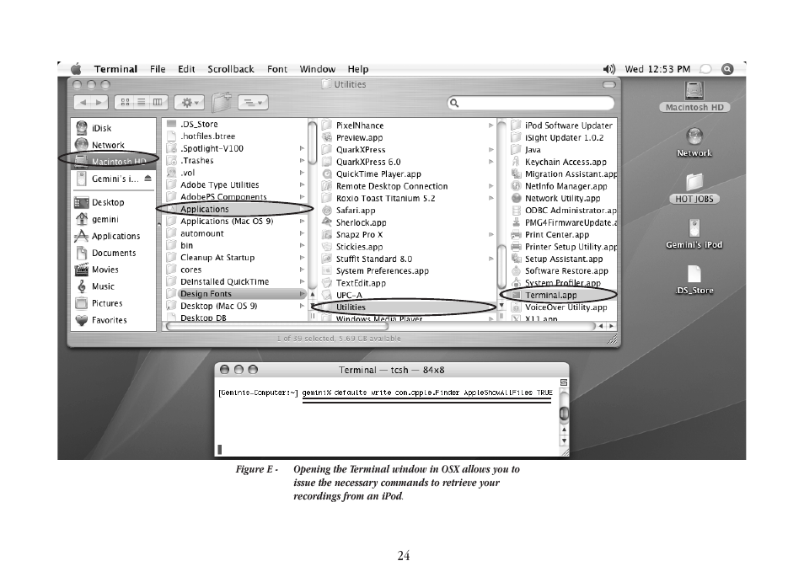
Task: Open the Help menu
Action: point(358,69)
